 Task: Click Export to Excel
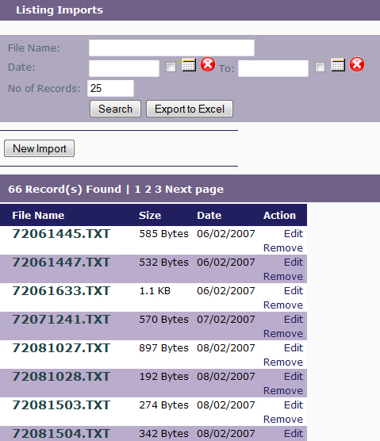190,109
